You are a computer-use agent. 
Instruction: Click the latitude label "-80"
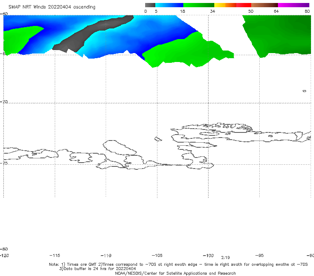(4, 249)
